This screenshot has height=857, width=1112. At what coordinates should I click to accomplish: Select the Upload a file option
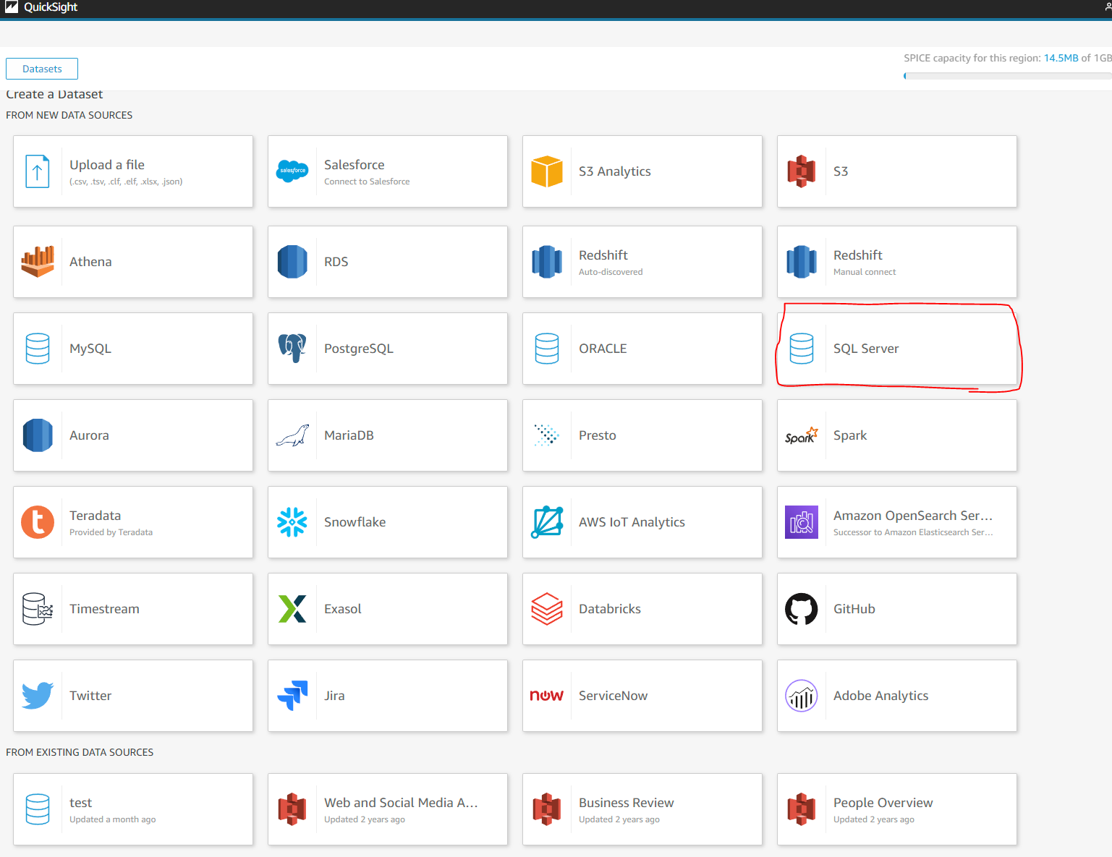[133, 171]
